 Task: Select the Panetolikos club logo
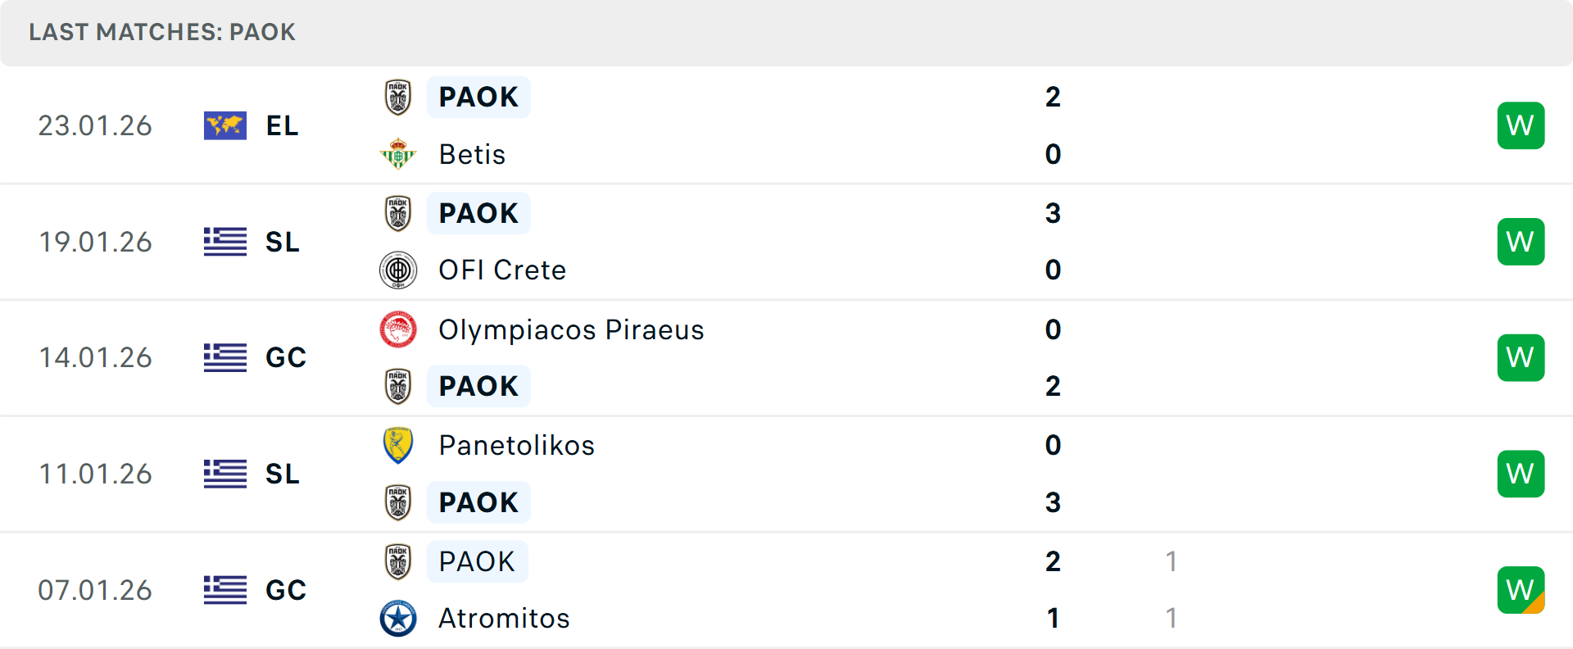pyautogui.click(x=398, y=445)
